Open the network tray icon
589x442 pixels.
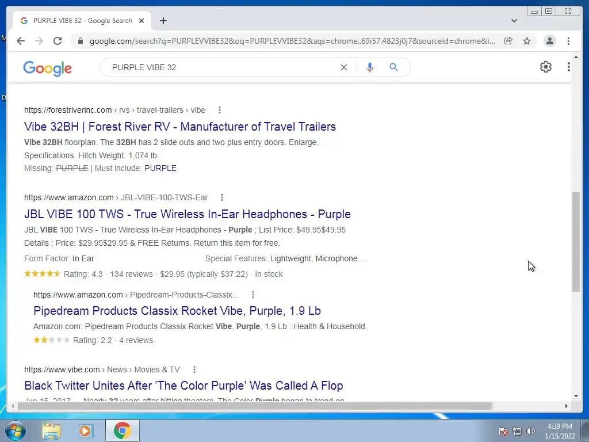point(517,431)
